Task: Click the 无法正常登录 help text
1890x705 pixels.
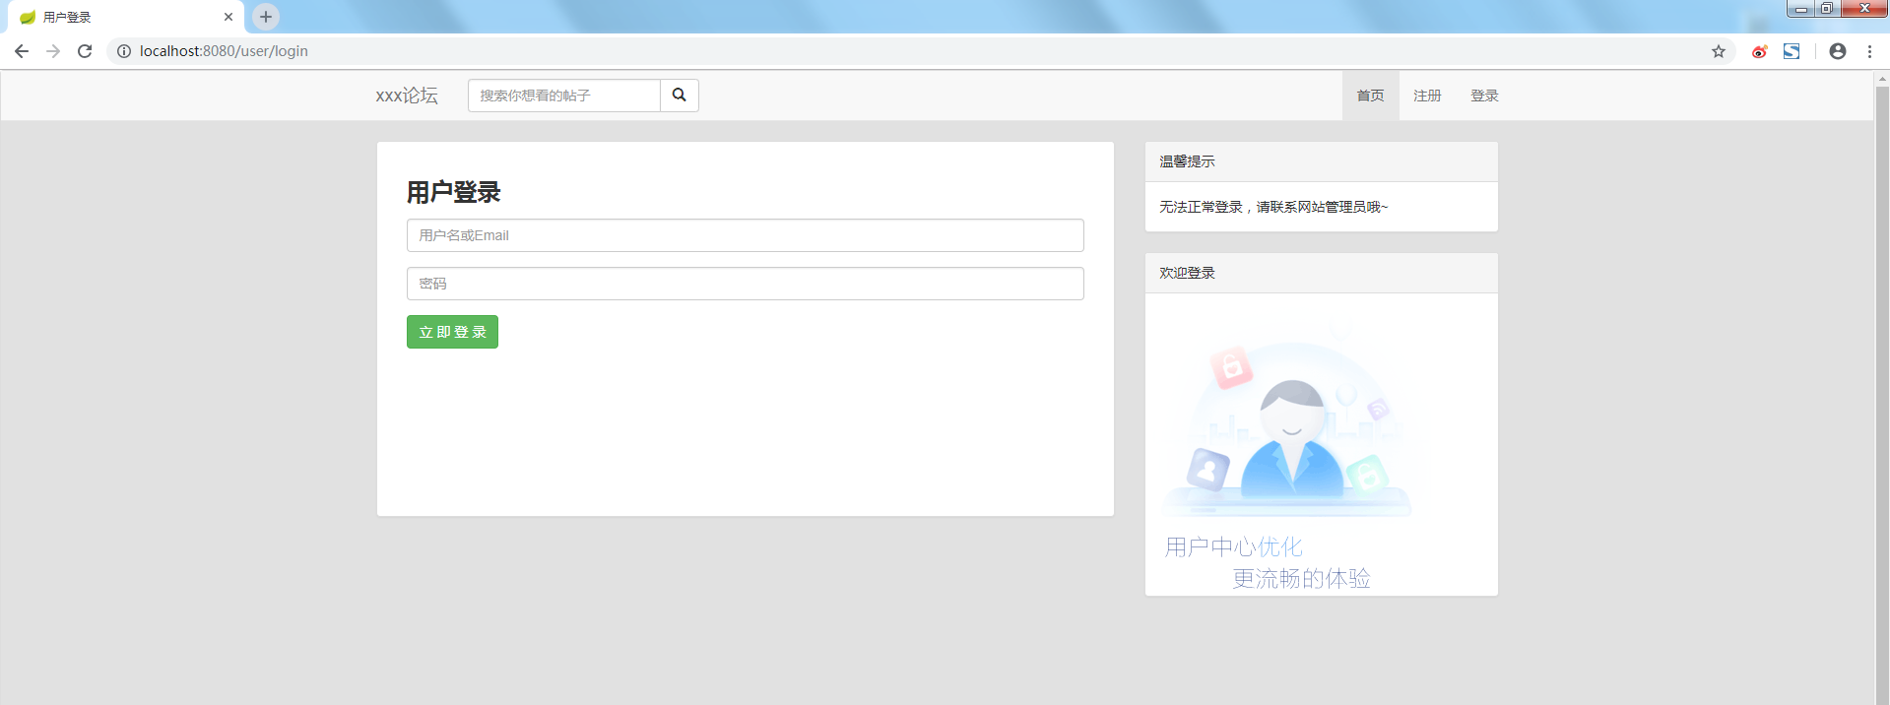Action: tap(1273, 207)
